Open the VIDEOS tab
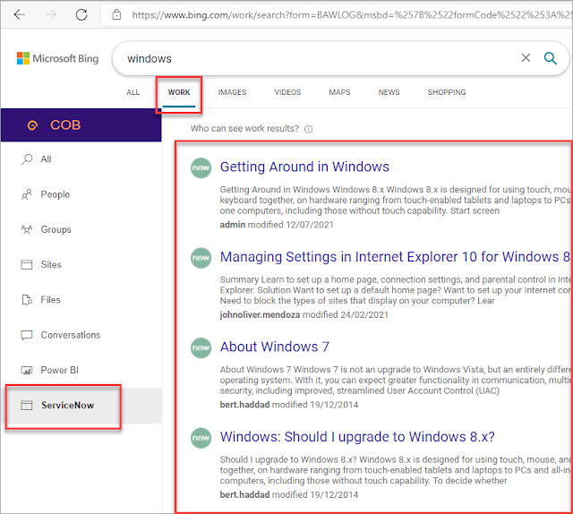 [x=287, y=92]
